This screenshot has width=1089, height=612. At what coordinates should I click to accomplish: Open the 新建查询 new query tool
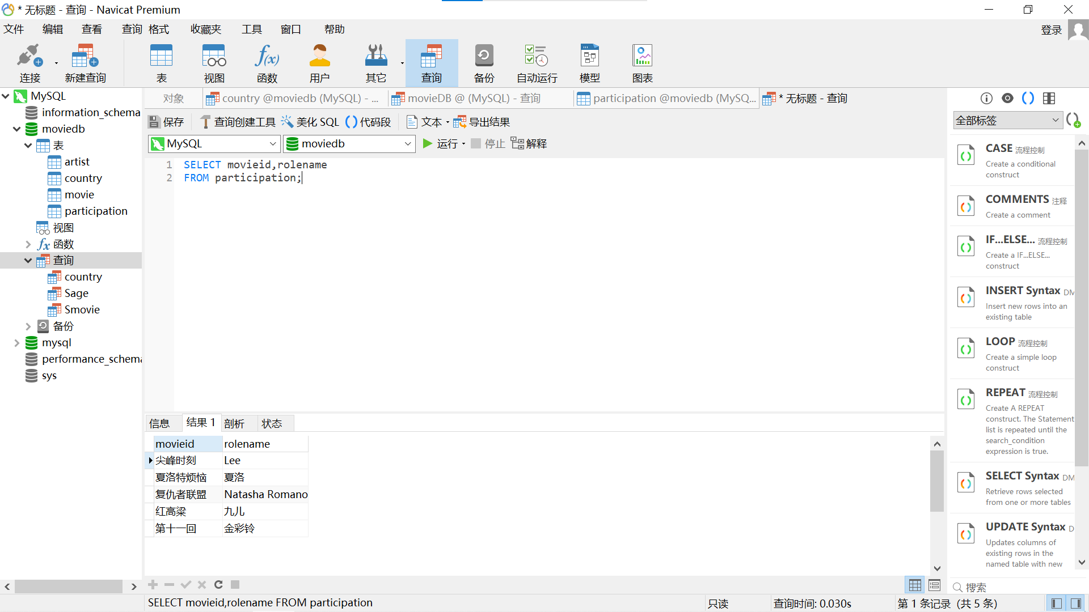tap(85, 63)
